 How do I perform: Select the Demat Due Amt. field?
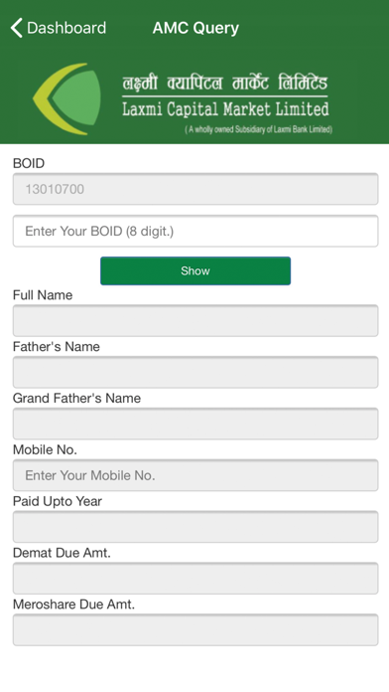tap(195, 578)
